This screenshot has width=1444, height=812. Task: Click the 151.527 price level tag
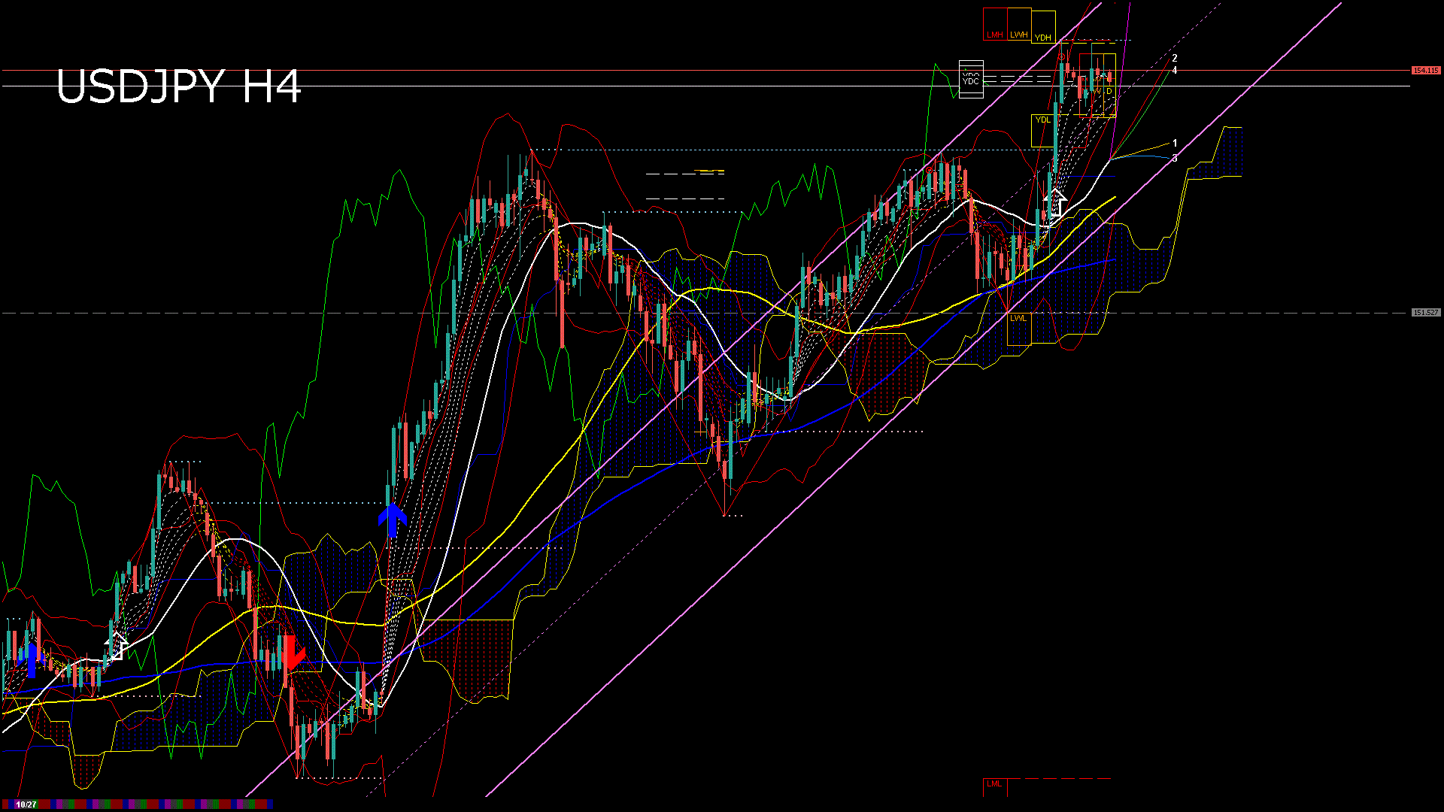(x=1425, y=313)
